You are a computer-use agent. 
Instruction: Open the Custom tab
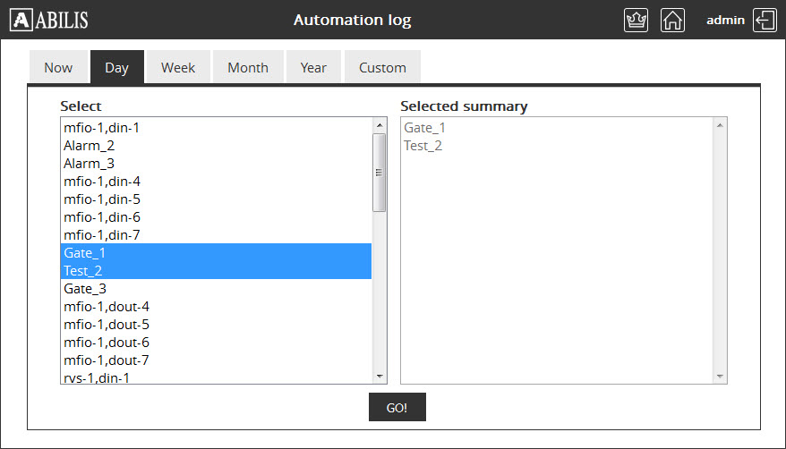(382, 68)
